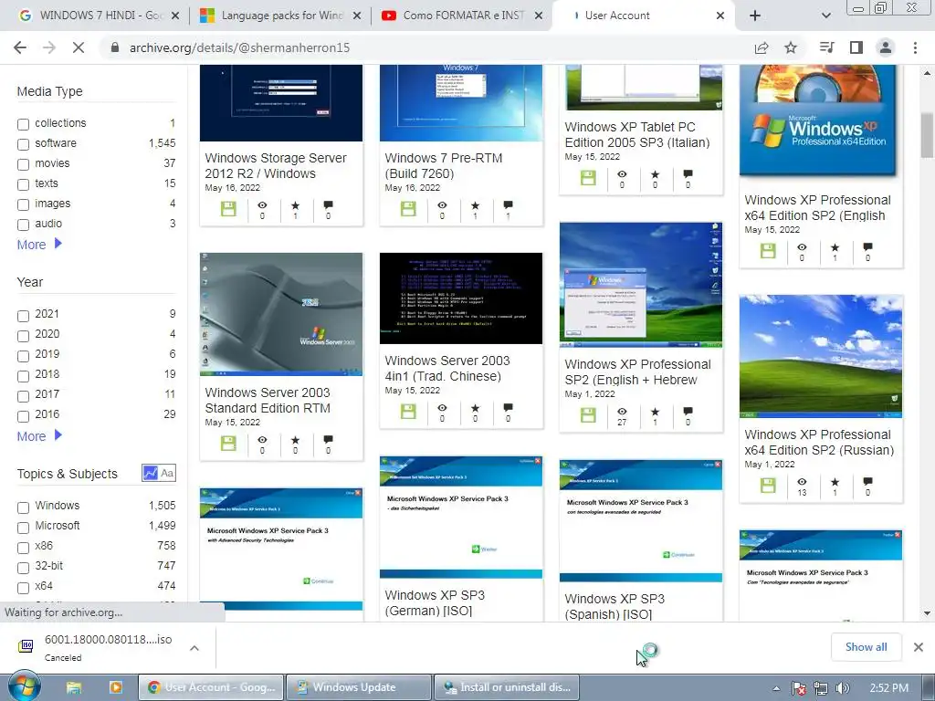Check the 2018 year filter

(23, 376)
